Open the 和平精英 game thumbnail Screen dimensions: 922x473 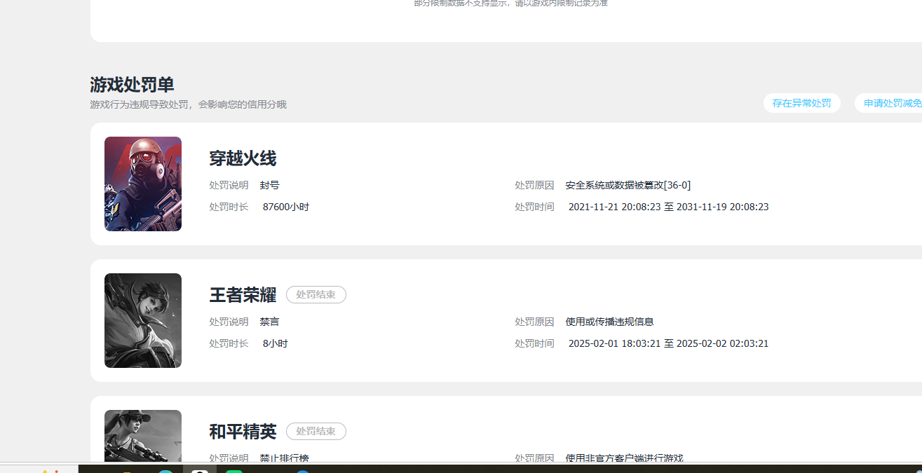point(143,436)
